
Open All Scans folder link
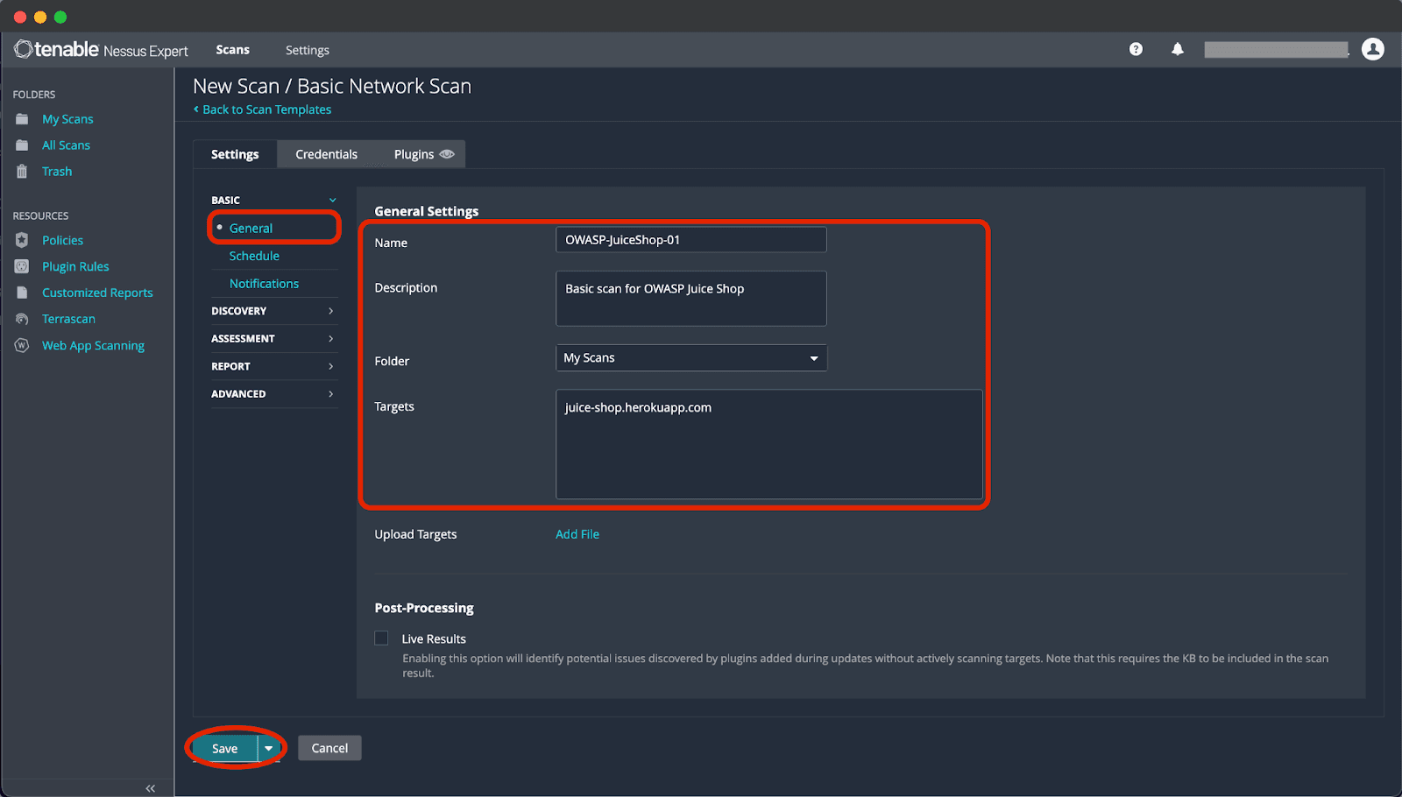(66, 145)
